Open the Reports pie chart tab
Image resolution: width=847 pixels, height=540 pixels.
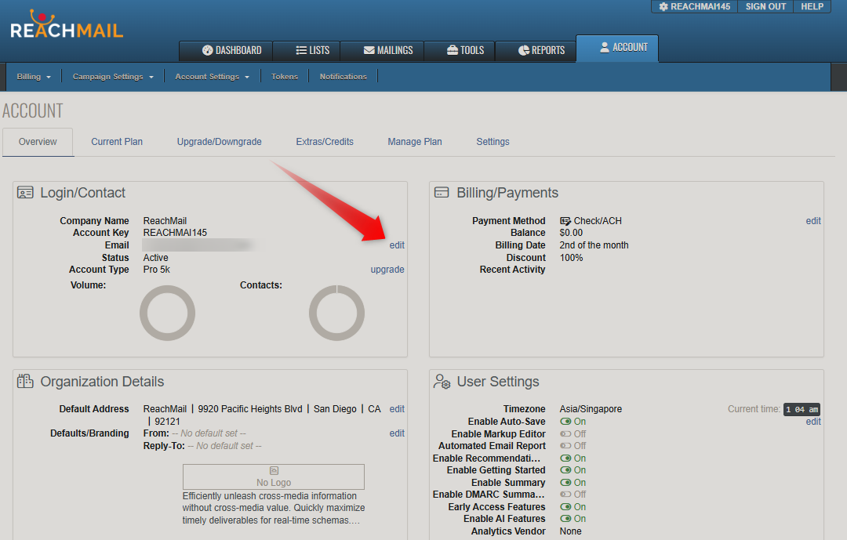point(541,50)
